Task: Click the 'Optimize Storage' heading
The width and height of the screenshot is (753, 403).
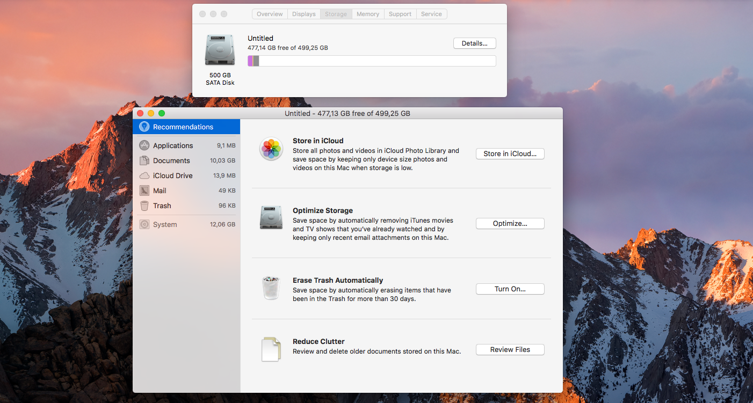Action: [323, 210]
